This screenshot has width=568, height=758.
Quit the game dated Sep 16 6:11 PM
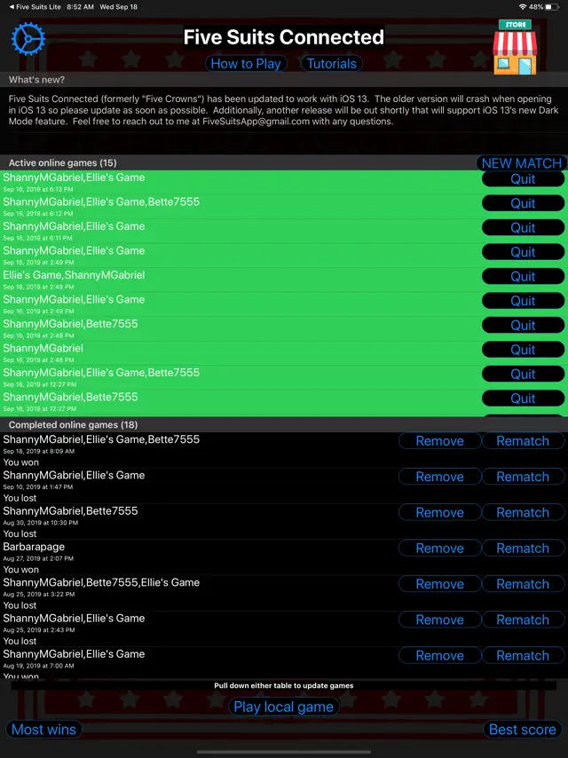click(523, 228)
